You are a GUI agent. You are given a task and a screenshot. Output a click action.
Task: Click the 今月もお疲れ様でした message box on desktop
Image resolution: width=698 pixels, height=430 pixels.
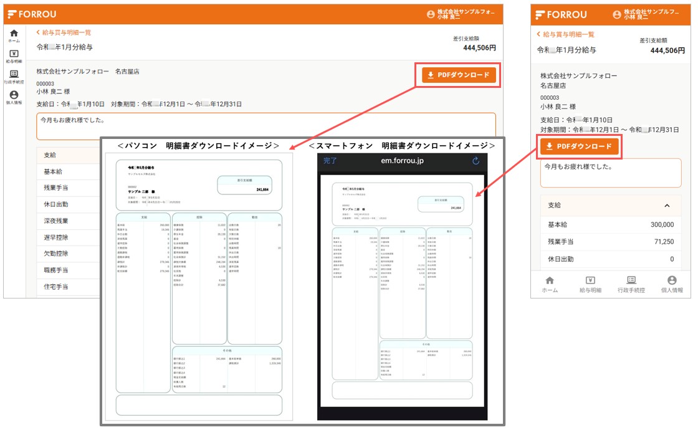pyautogui.click(x=266, y=127)
